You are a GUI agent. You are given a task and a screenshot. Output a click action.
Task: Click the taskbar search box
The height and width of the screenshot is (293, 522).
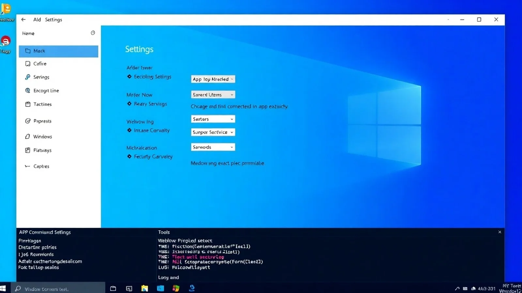[x=58, y=288]
